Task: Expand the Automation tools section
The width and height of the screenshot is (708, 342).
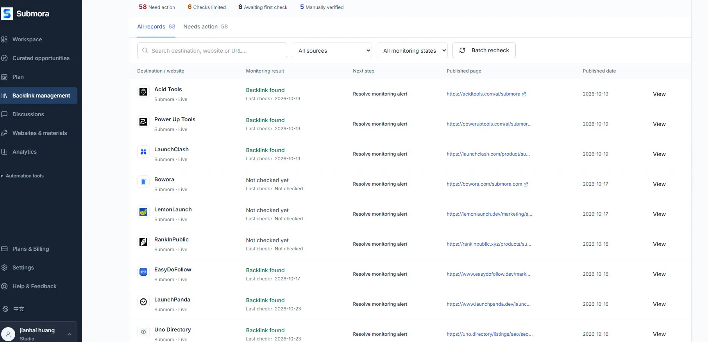Action: 22,176
